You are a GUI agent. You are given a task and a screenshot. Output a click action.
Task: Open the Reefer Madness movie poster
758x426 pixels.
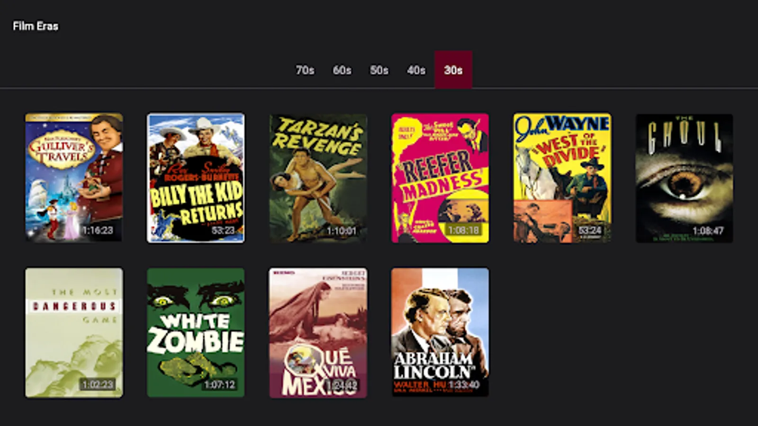point(440,178)
